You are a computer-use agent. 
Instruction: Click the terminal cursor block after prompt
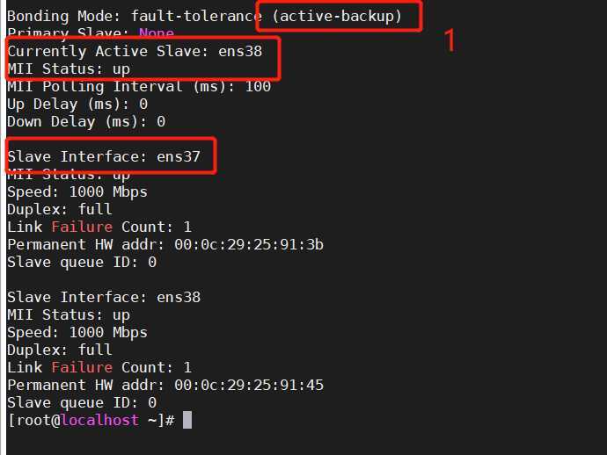tap(187, 420)
